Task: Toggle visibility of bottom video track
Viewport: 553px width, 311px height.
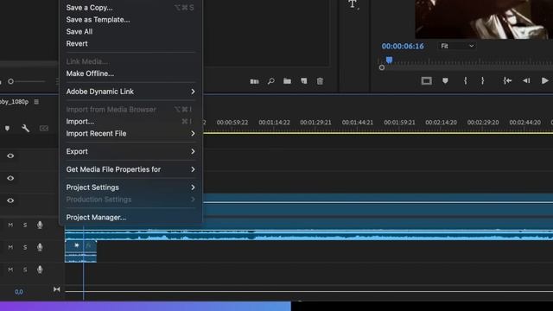Action: 10,200
